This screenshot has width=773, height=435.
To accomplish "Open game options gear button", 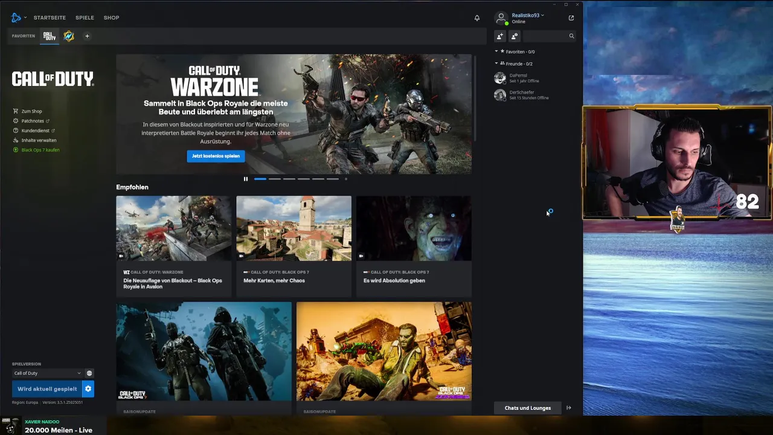I will (x=88, y=389).
